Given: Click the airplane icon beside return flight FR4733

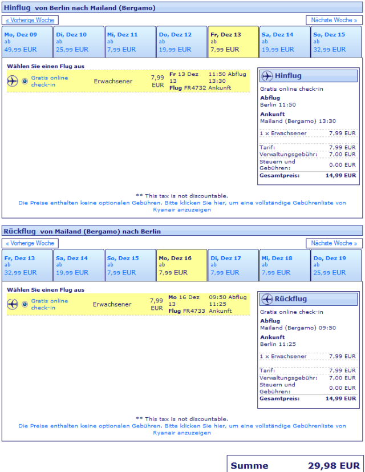Looking at the screenshot, I should (13, 305).
